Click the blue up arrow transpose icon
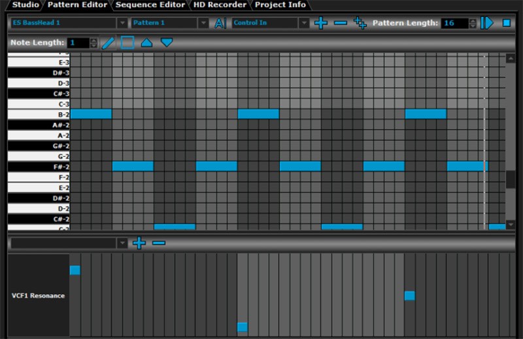Image resolution: width=523 pixels, height=339 pixels. tap(147, 43)
